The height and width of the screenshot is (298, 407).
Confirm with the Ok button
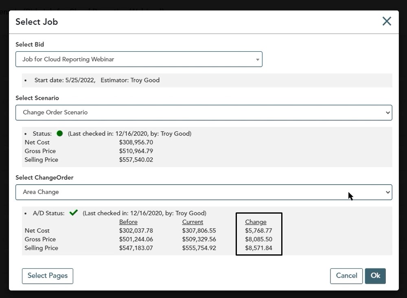[x=375, y=276]
